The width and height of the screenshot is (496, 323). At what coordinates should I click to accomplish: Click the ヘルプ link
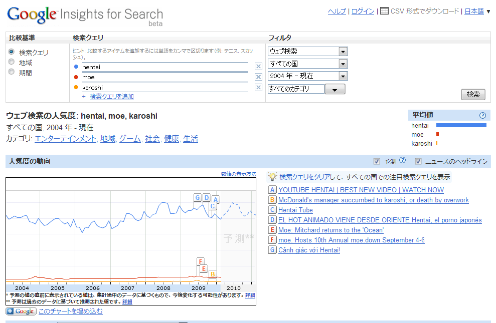point(337,12)
